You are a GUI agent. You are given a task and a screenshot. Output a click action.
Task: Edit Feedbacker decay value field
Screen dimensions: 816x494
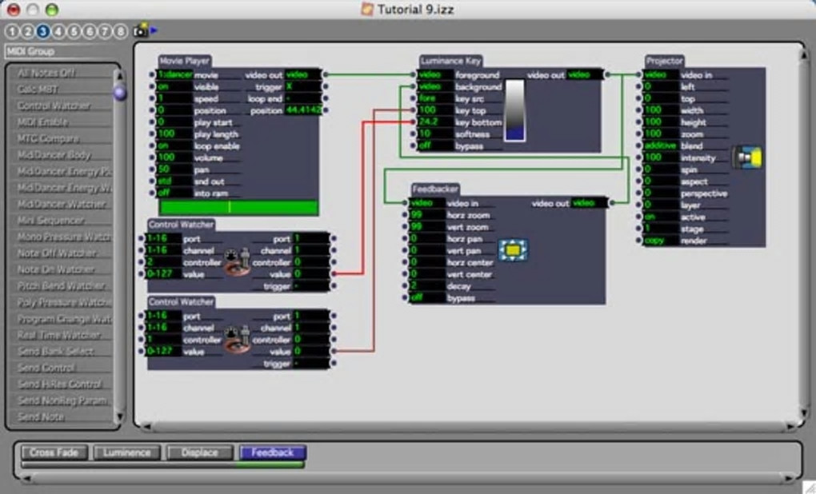tap(427, 286)
